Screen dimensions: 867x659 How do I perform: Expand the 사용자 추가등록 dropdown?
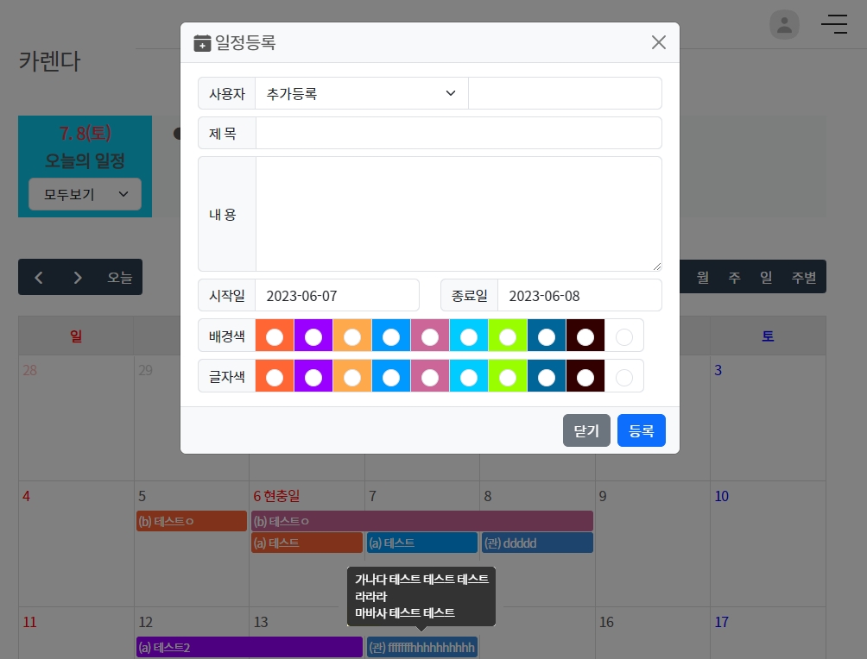click(x=361, y=93)
